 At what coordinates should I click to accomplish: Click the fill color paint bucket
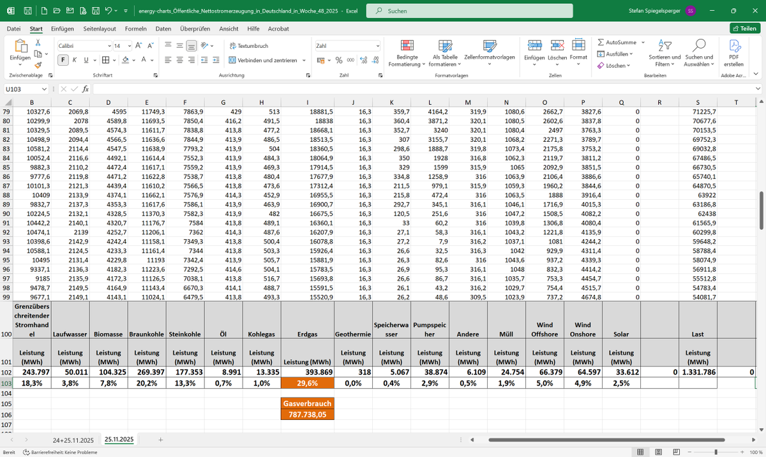pos(125,60)
